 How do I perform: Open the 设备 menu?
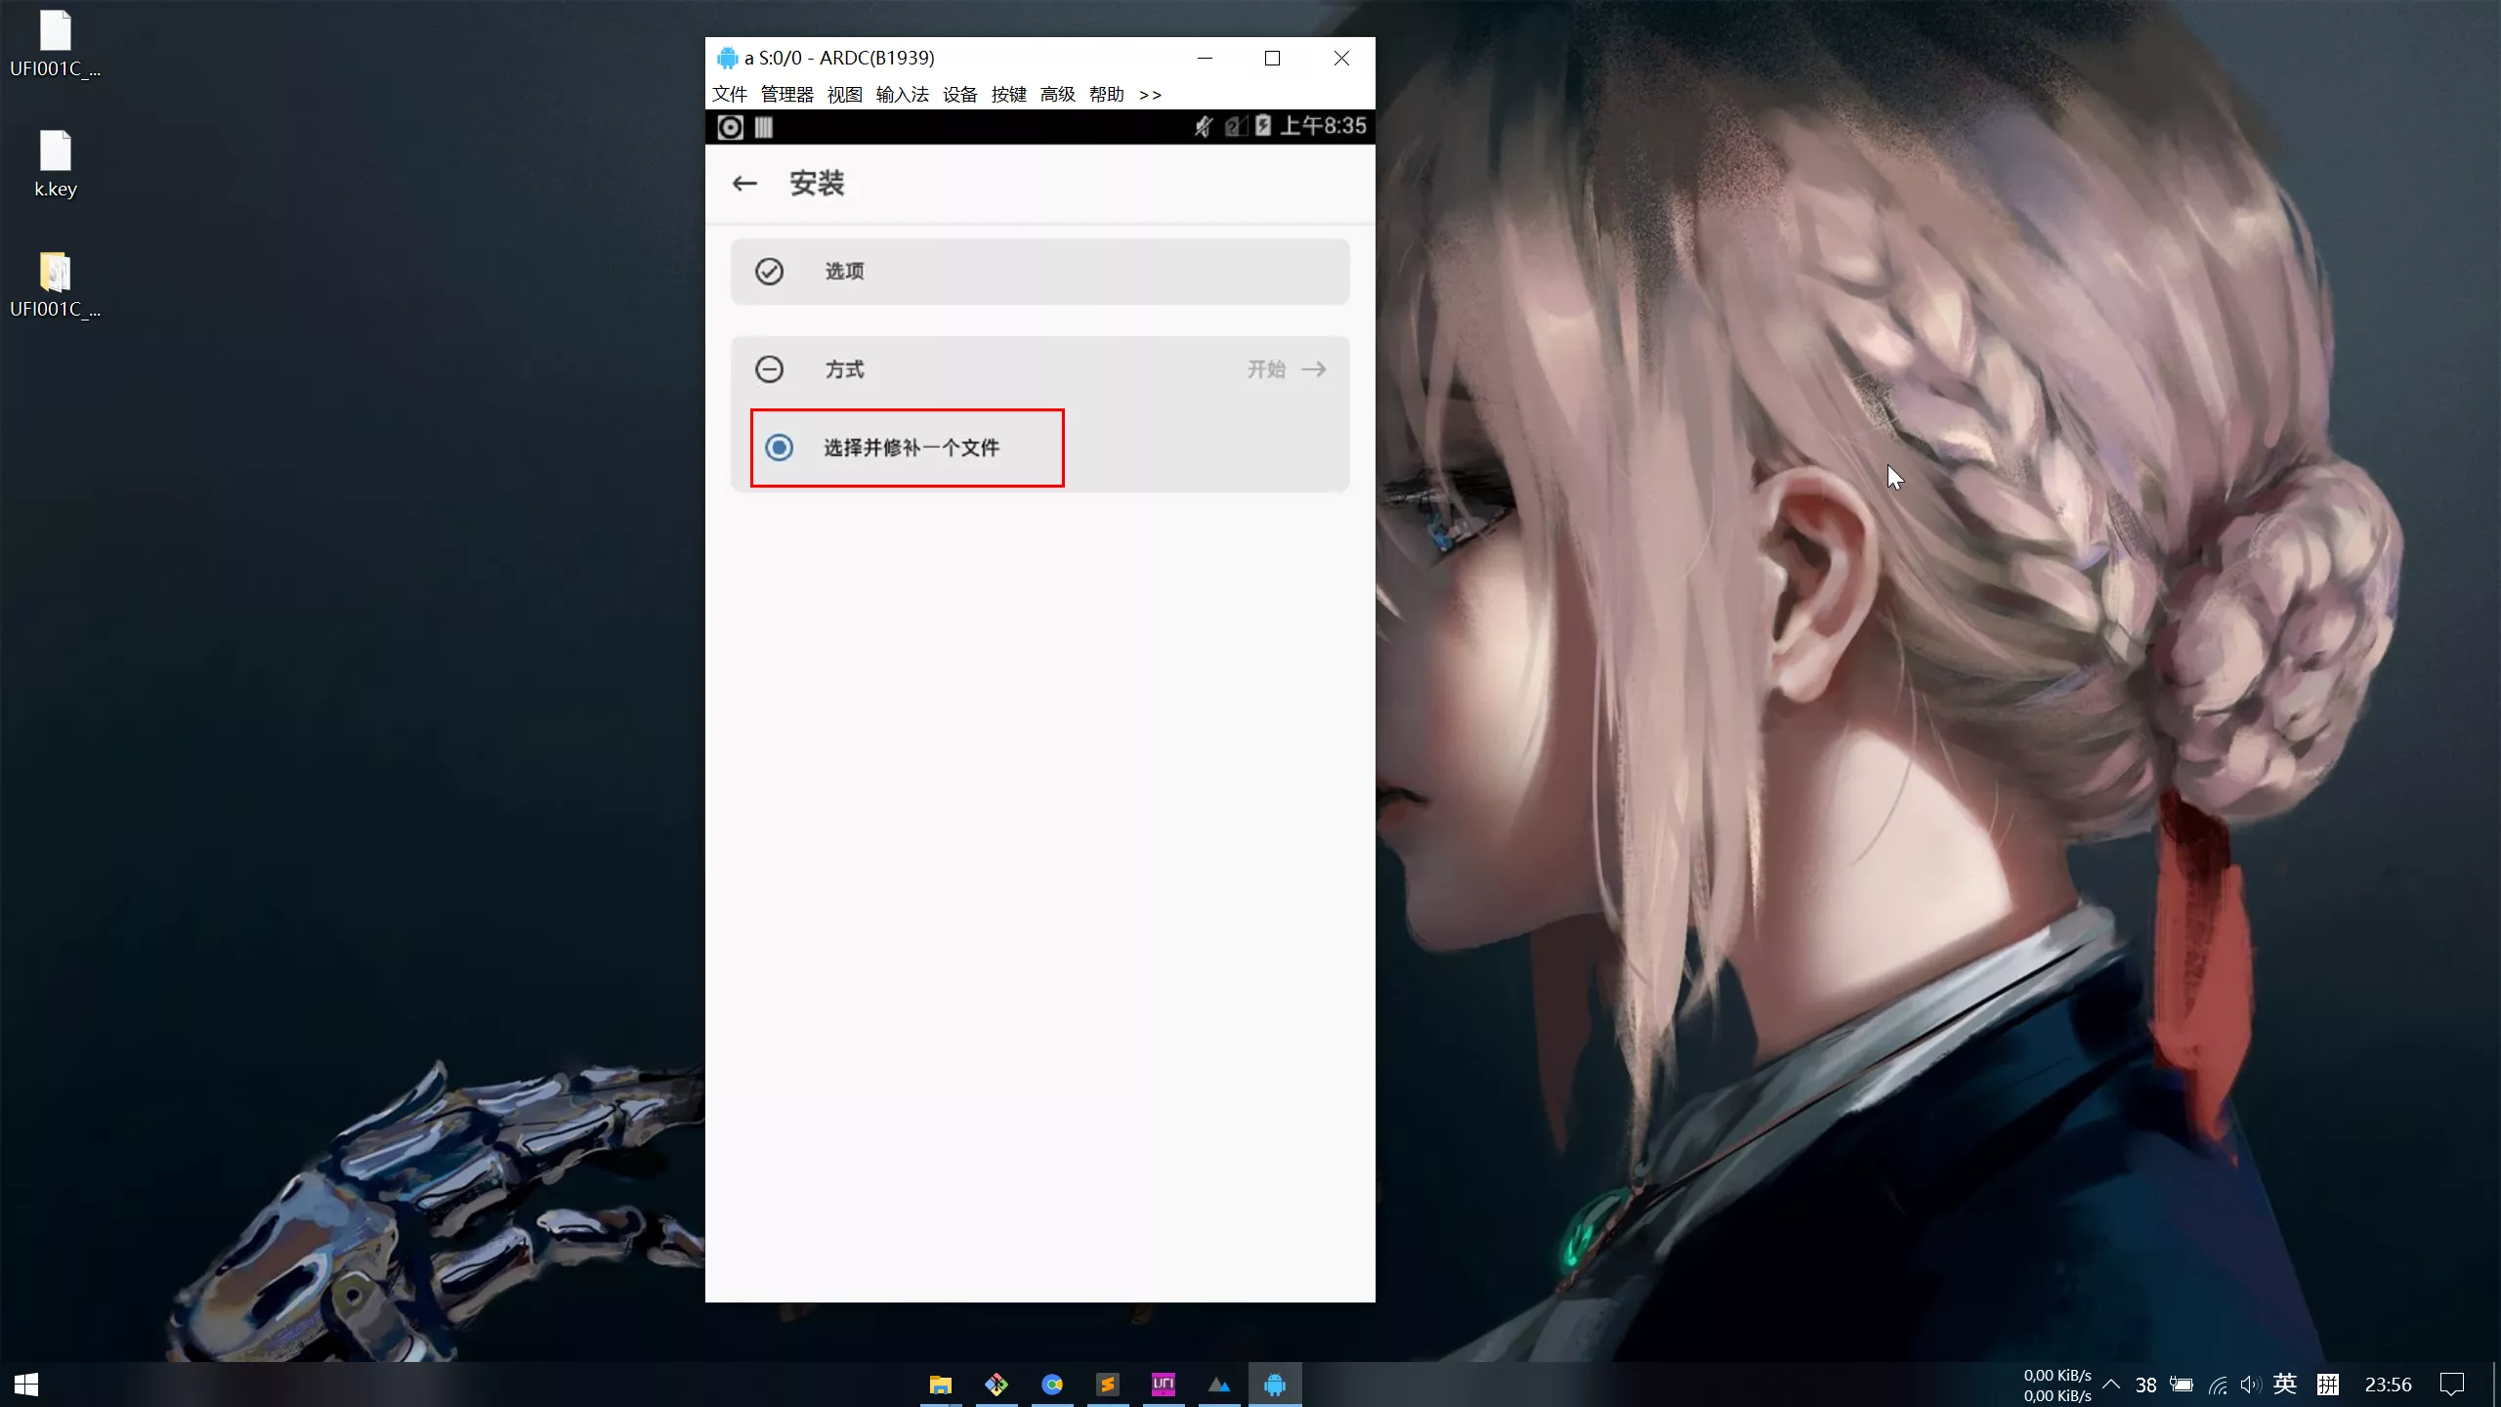tap(959, 95)
